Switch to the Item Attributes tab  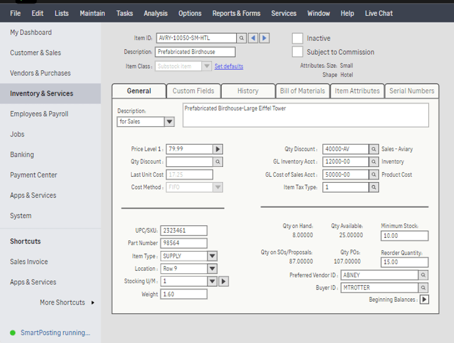pyautogui.click(x=357, y=91)
